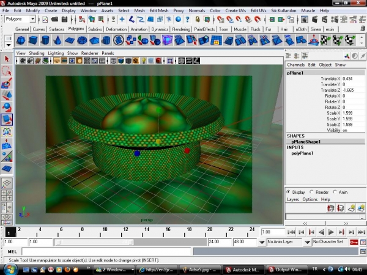Click the light bulb use-all-lights icon
367x275 pixels.
144,61
